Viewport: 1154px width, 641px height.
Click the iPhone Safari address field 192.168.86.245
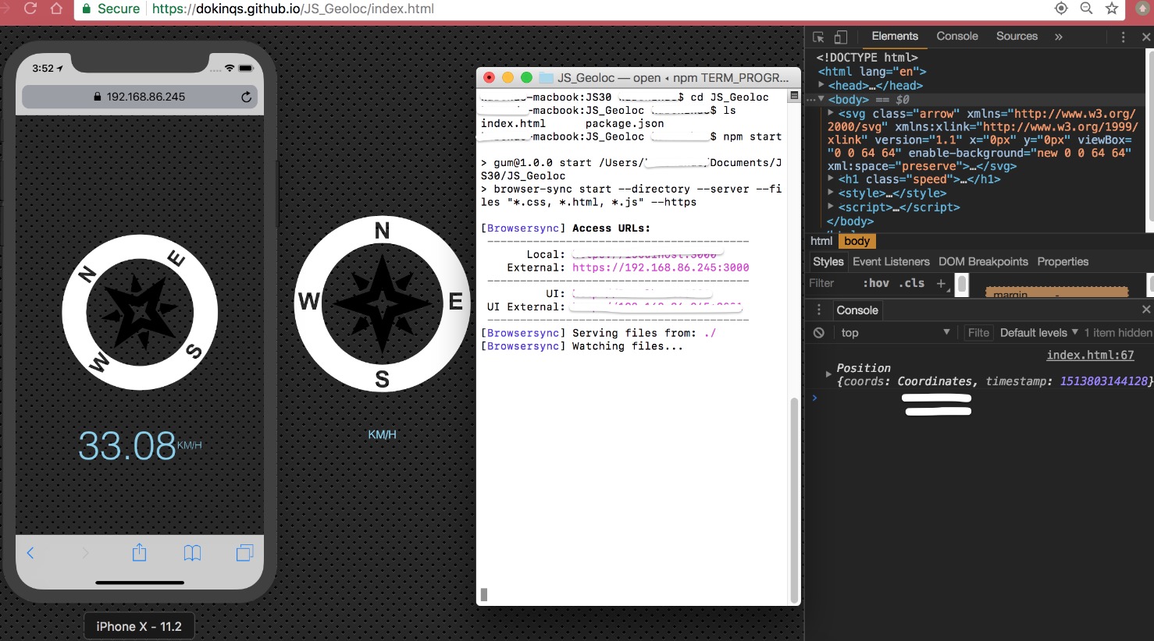tap(140, 97)
